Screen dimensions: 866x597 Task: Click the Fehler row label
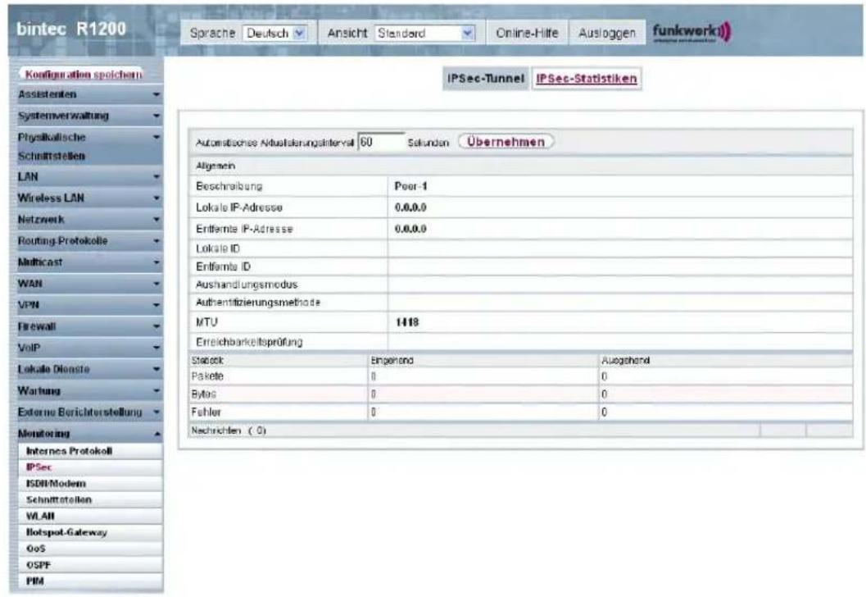click(206, 412)
